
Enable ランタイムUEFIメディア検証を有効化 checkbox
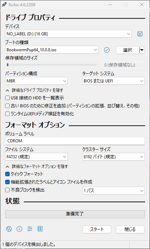point(8,114)
